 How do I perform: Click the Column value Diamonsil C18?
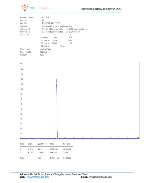[57, 26]
